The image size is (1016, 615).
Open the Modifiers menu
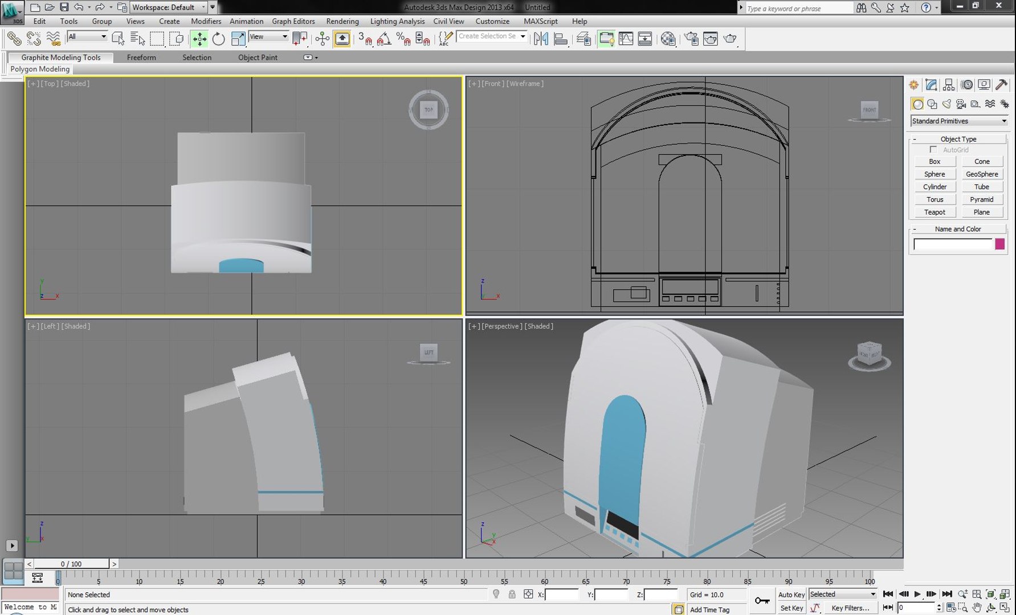coord(206,21)
